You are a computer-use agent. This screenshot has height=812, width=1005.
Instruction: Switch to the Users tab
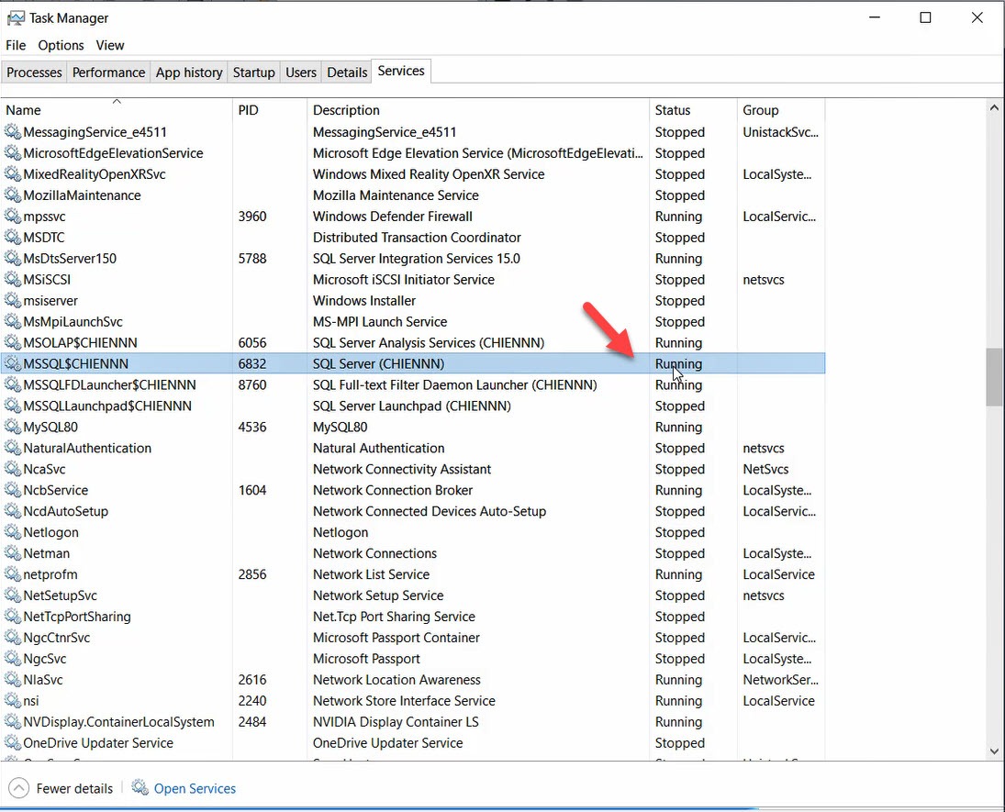coord(301,72)
